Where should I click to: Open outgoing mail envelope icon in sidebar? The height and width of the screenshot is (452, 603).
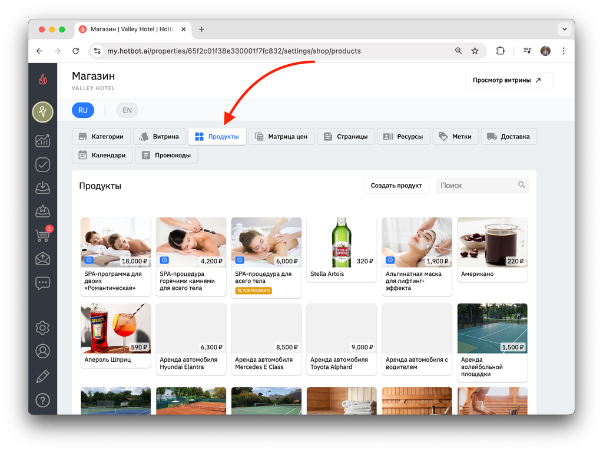[x=42, y=259]
